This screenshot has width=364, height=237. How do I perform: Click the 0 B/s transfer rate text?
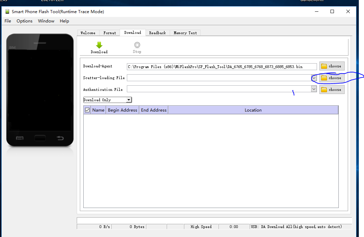click(x=104, y=227)
